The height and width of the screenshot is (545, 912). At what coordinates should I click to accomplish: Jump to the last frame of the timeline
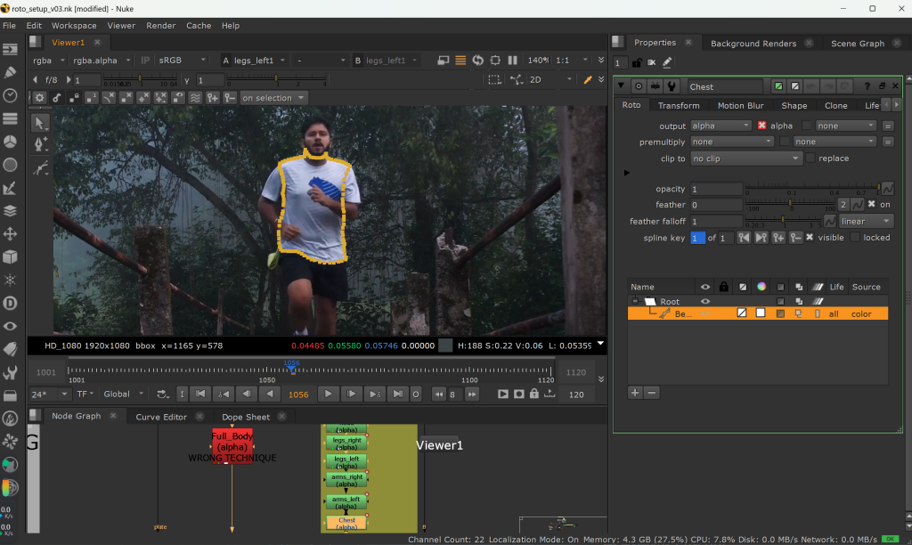coord(396,394)
